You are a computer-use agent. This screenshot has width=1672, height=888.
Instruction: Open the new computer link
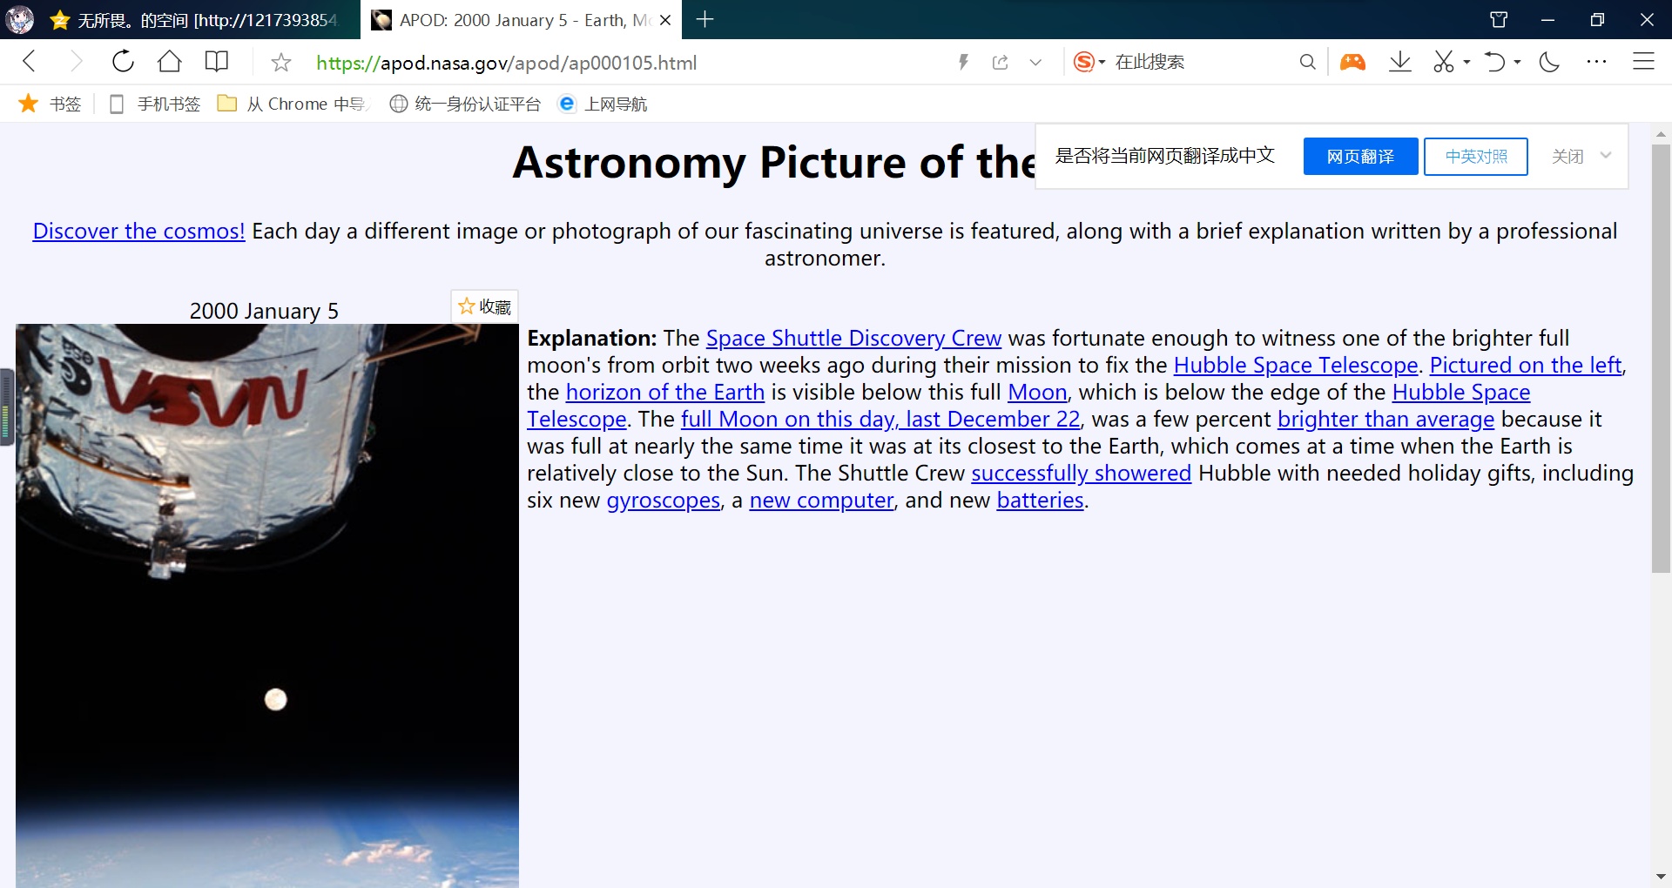pyautogui.click(x=821, y=500)
